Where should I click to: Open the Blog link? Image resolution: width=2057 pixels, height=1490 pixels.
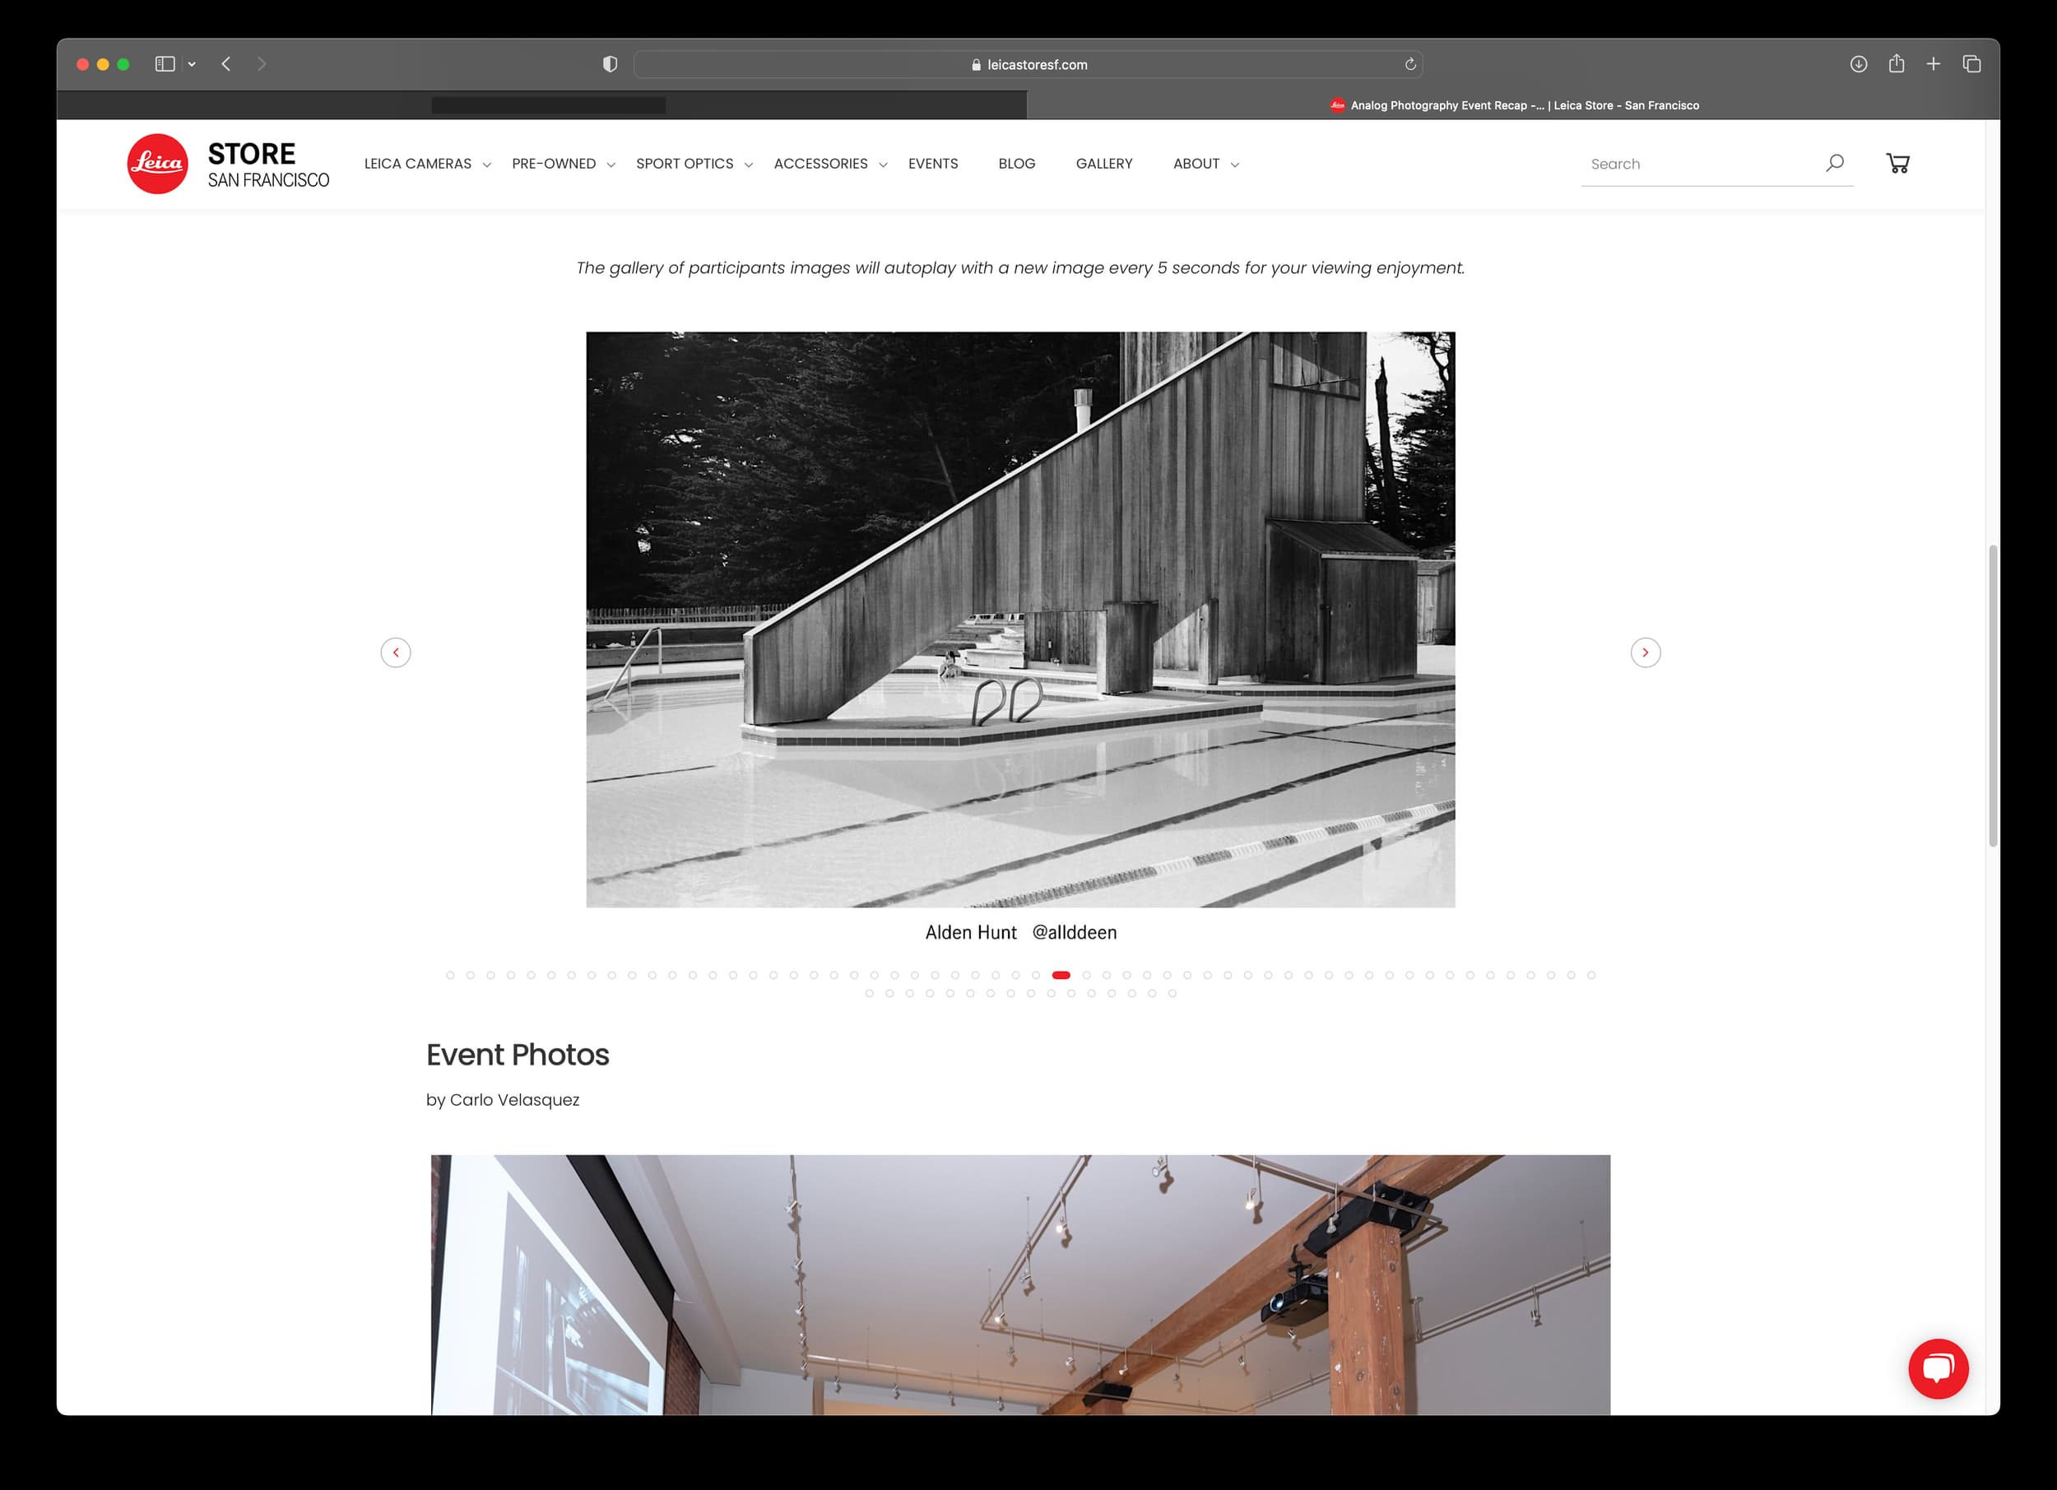tap(1016, 165)
